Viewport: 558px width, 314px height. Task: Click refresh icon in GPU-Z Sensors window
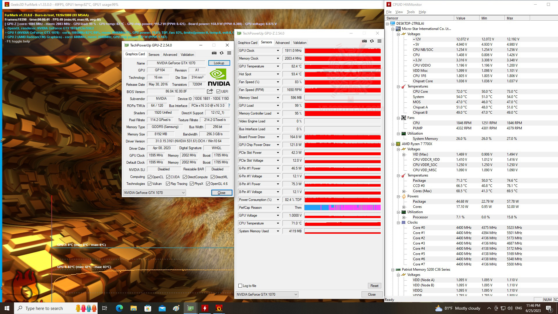tap(372, 41)
